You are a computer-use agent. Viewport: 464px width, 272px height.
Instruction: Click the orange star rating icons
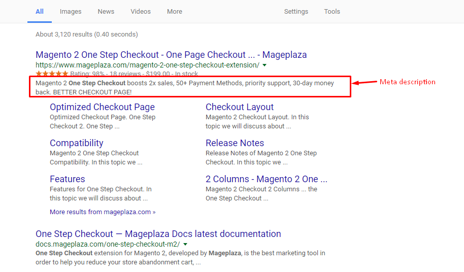click(x=52, y=74)
